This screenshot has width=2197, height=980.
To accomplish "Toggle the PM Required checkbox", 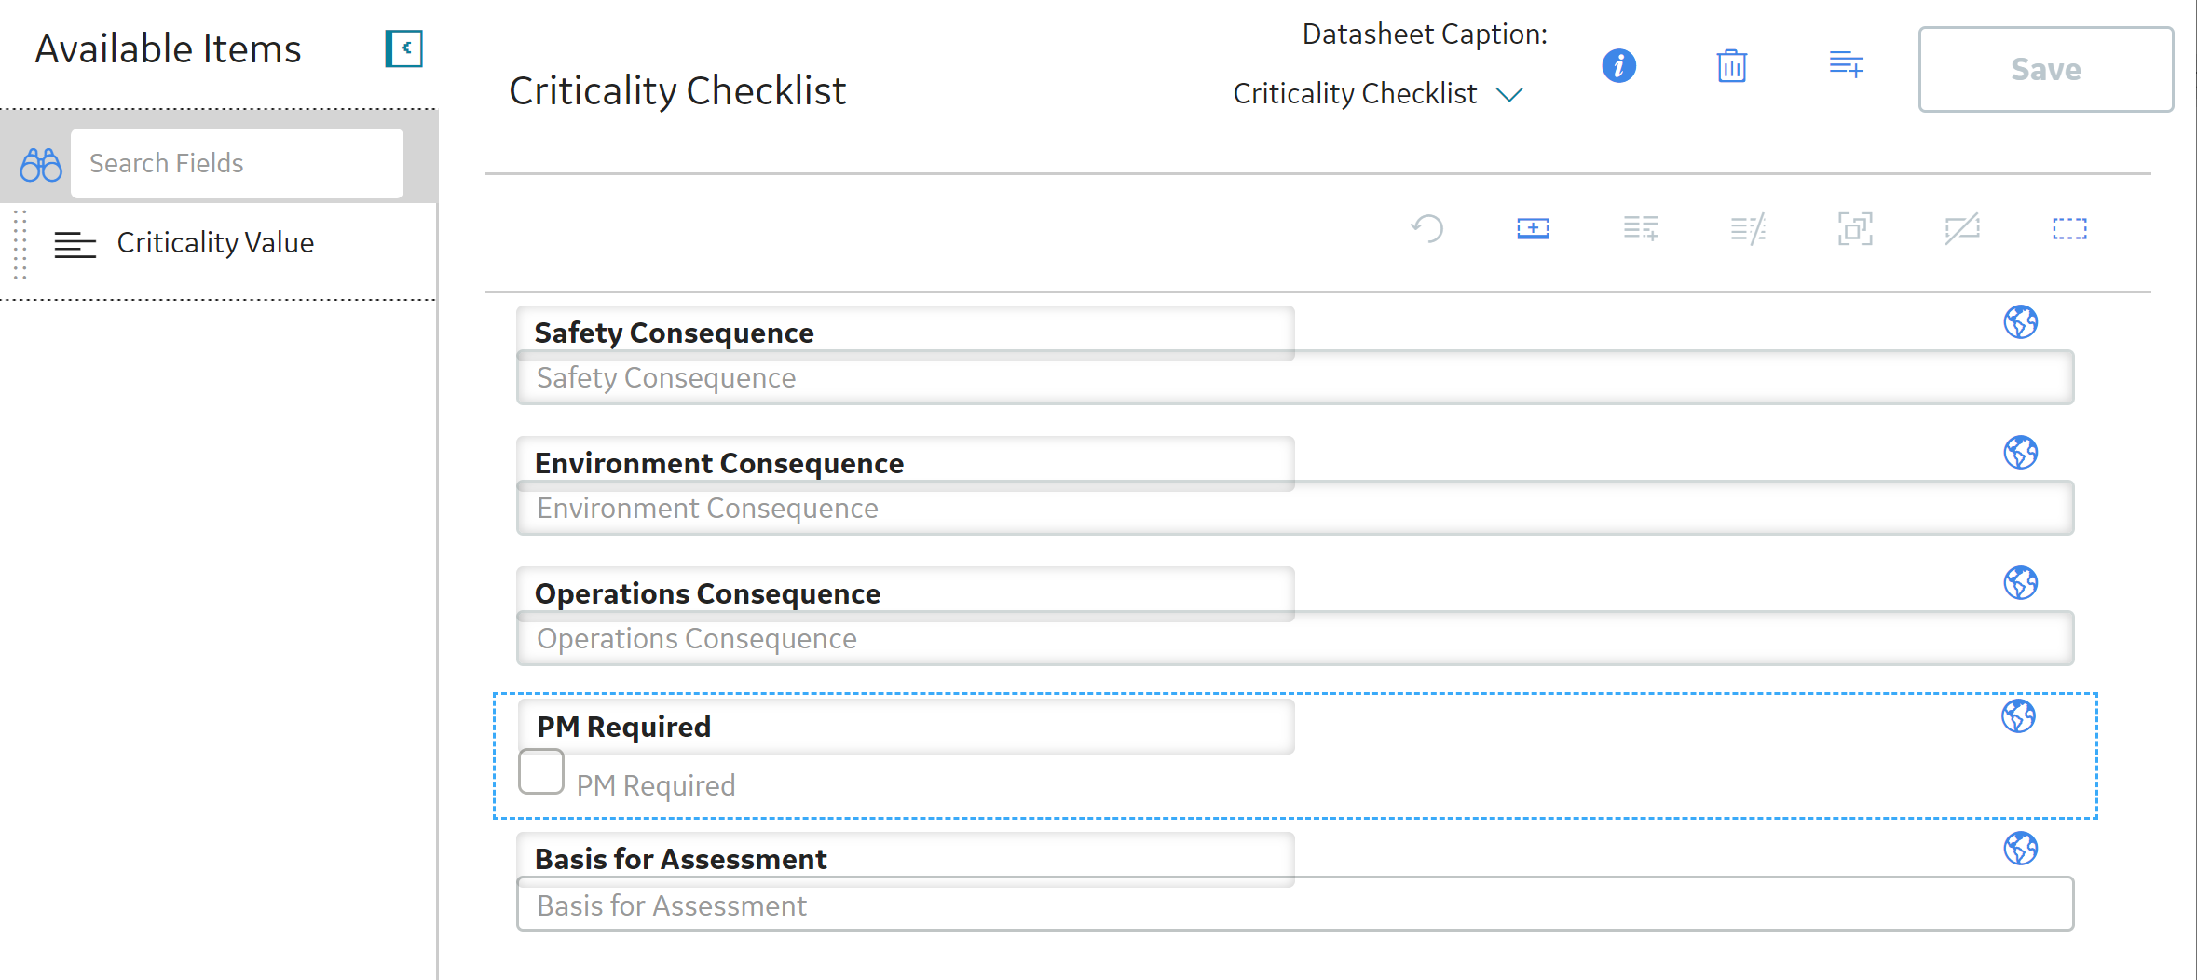I will pyautogui.click(x=541, y=771).
